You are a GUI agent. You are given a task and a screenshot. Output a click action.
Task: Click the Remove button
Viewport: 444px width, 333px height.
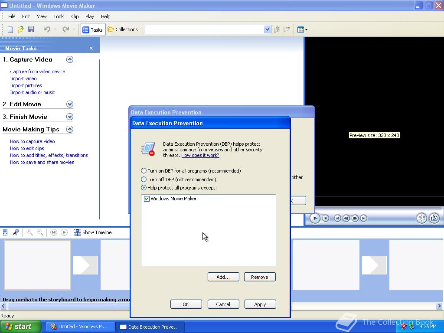pyautogui.click(x=260, y=277)
